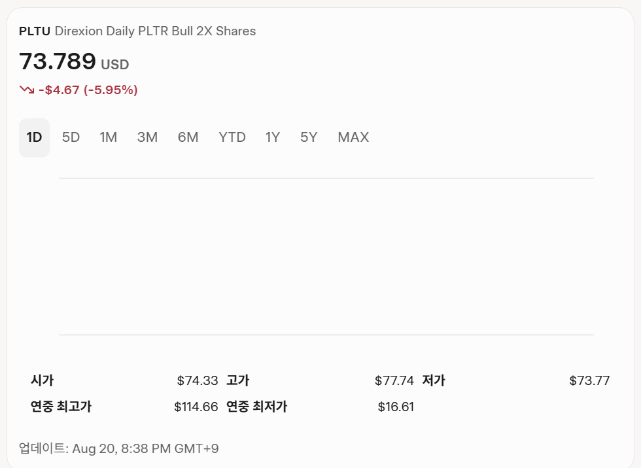The height and width of the screenshot is (468, 641).
Task: Click the downward trend arrow icon
Action: point(26,90)
